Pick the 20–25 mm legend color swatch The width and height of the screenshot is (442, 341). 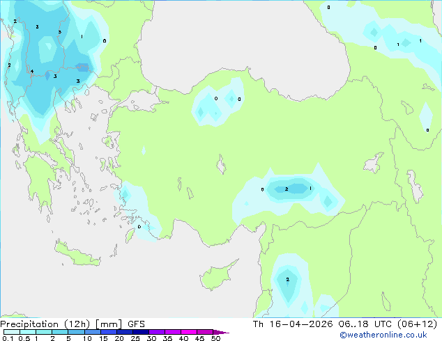click(125, 332)
